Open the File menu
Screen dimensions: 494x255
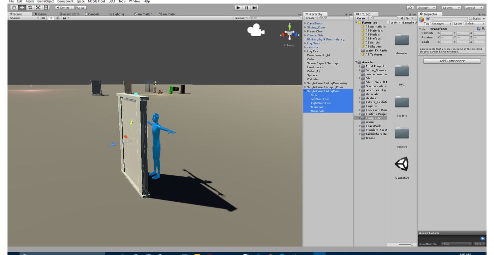(11, 1)
